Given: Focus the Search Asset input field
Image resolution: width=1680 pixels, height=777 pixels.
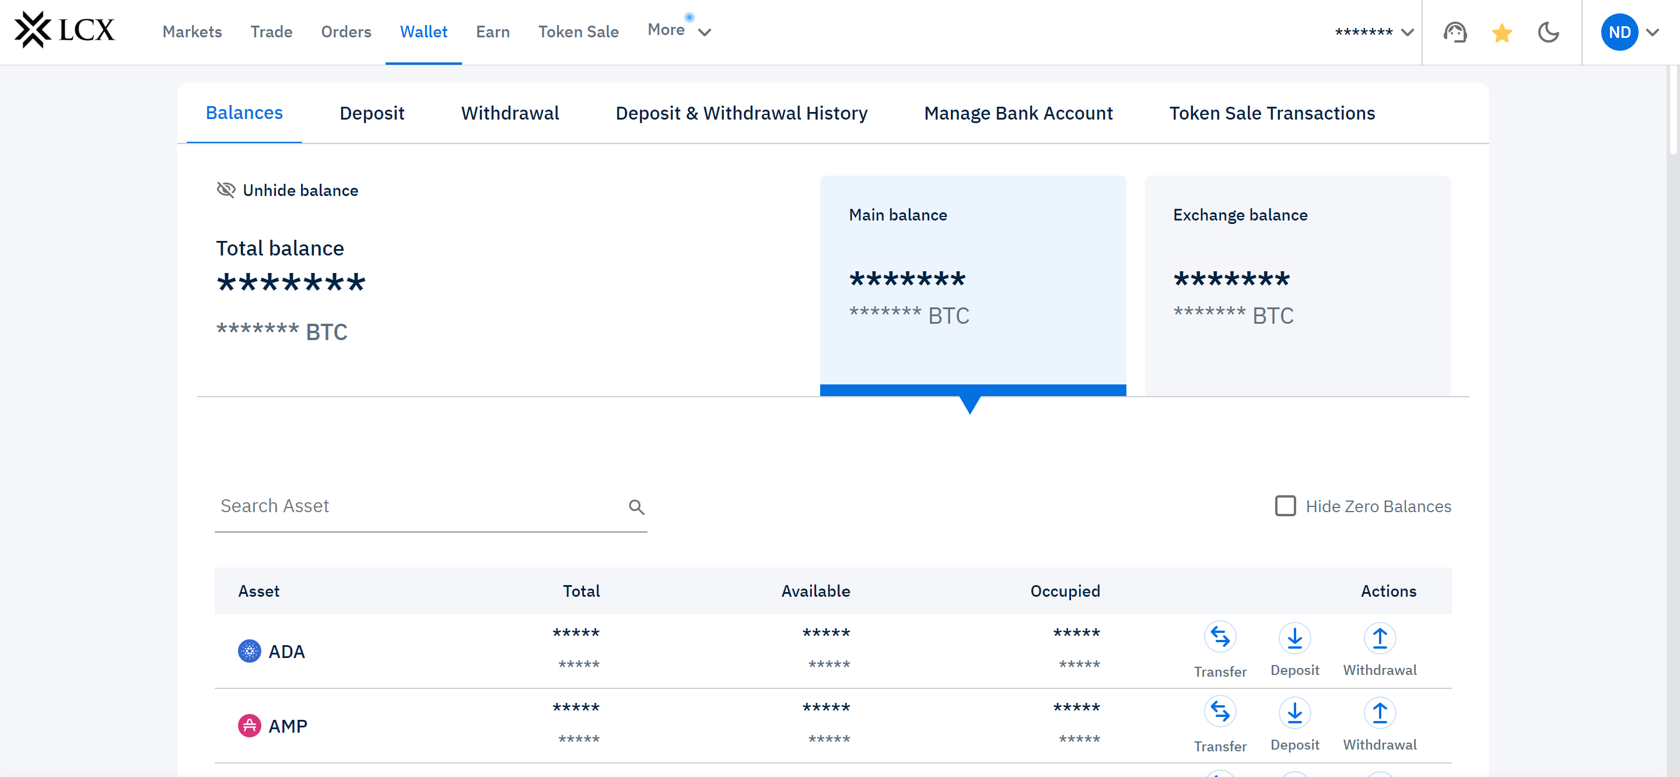Looking at the screenshot, I should click(x=418, y=506).
